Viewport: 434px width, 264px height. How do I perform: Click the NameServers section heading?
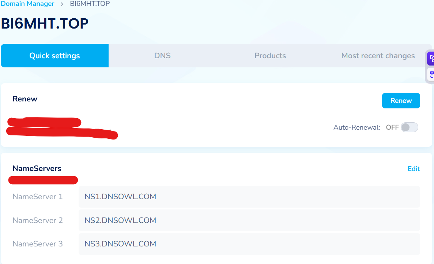pos(37,168)
